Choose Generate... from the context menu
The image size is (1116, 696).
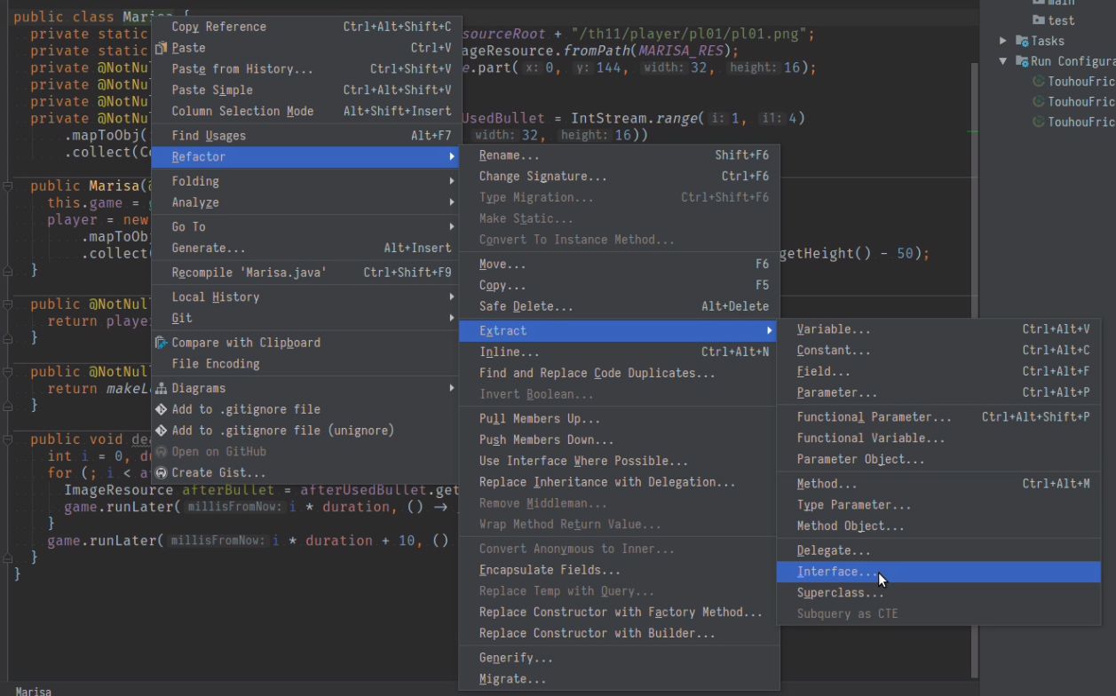click(x=305, y=248)
